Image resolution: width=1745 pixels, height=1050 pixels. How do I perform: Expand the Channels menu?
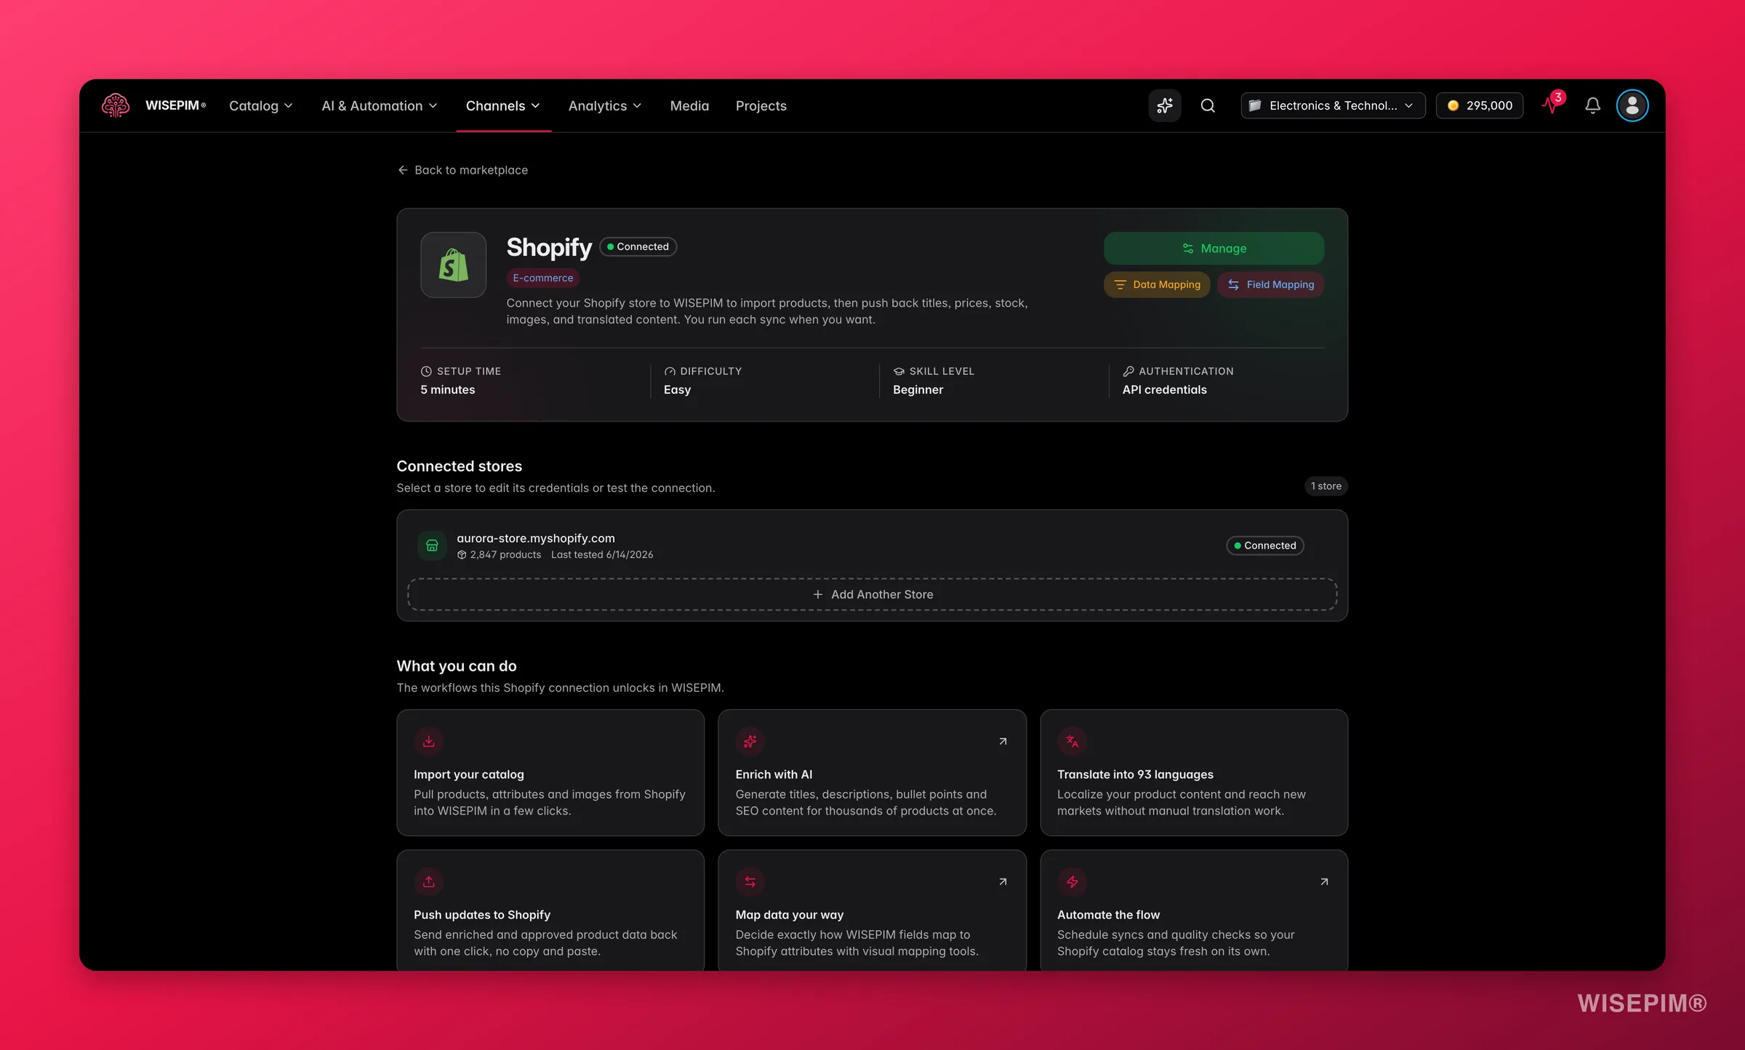(x=503, y=105)
